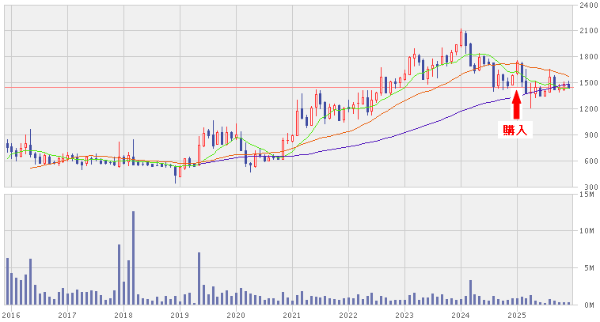Screen dimensions: 600x322
Task: Select the 600 price axis label
Action: [588, 161]
